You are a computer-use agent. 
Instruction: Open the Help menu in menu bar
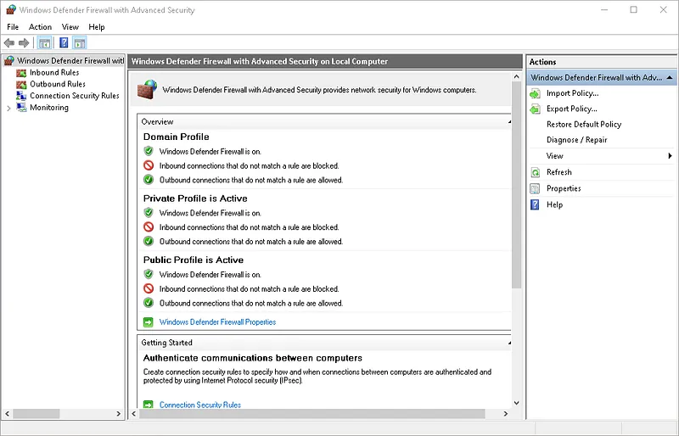[x=97, y=27]
